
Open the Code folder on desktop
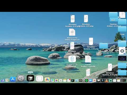(x=122, y=29)
